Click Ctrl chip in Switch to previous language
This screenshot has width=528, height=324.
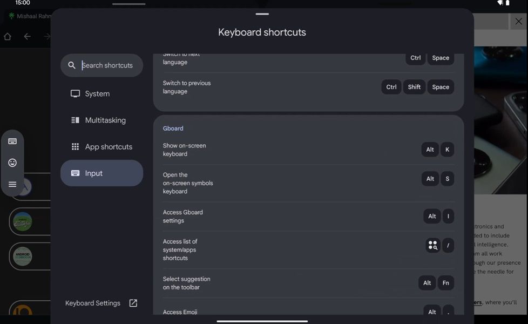pos(391,87)
